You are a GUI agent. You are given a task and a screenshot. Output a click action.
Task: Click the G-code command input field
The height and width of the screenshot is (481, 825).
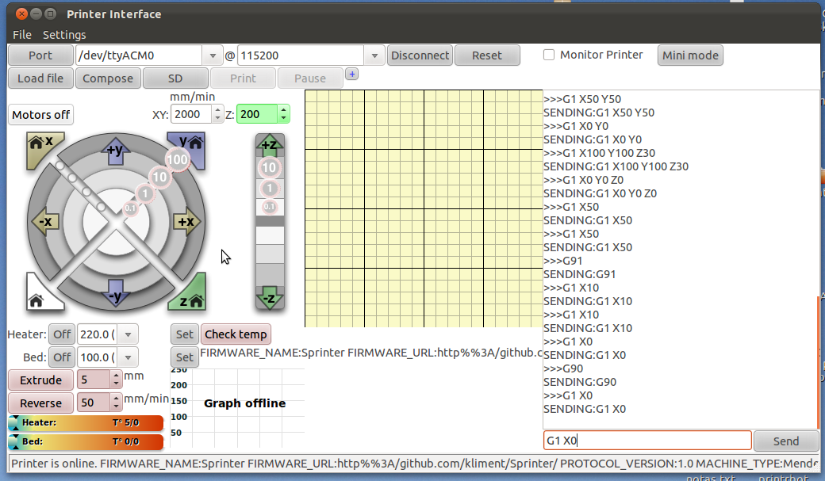pos(647,441)
